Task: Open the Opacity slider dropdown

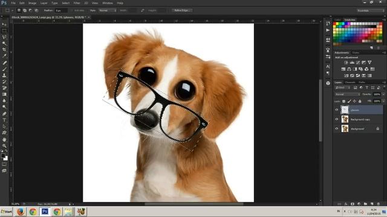Action: [x=383, y=95]
